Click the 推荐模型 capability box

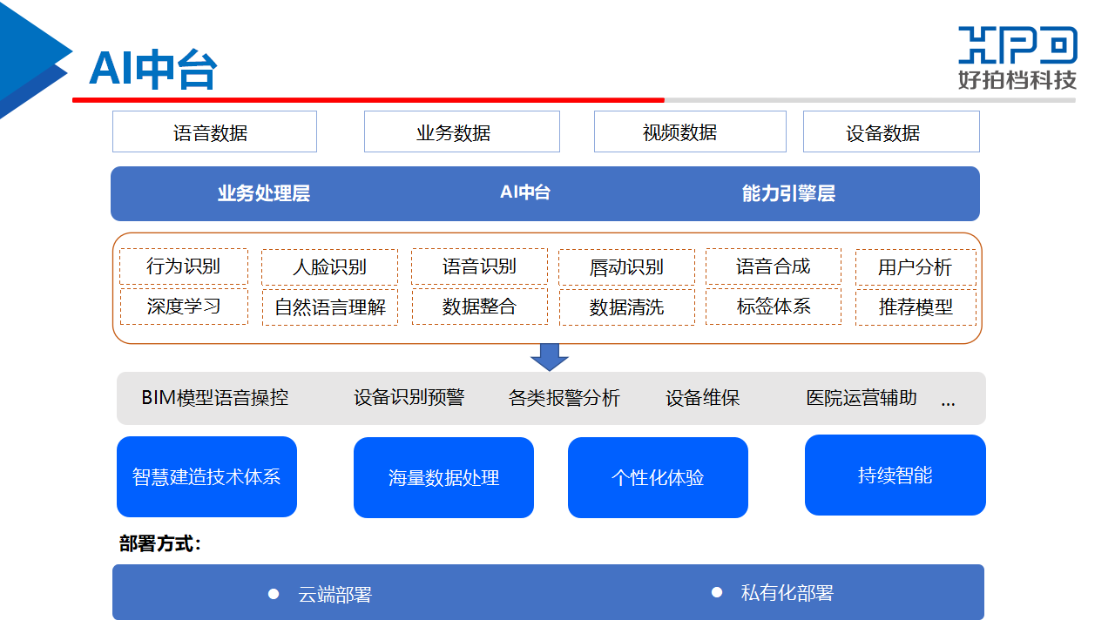916,307
